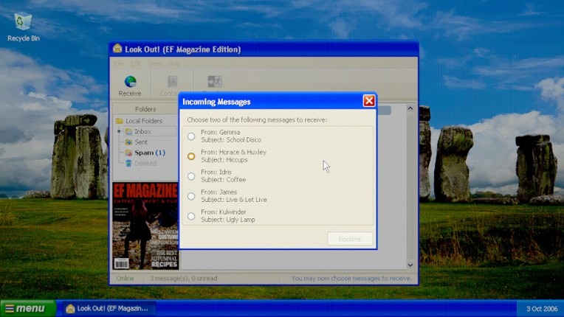Viewport: 564px width, 317px height.
Task: Click the EF Magazine cover thumbnail
Action: (x=145, y=226)
